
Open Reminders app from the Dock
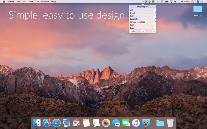pos(96,123)
